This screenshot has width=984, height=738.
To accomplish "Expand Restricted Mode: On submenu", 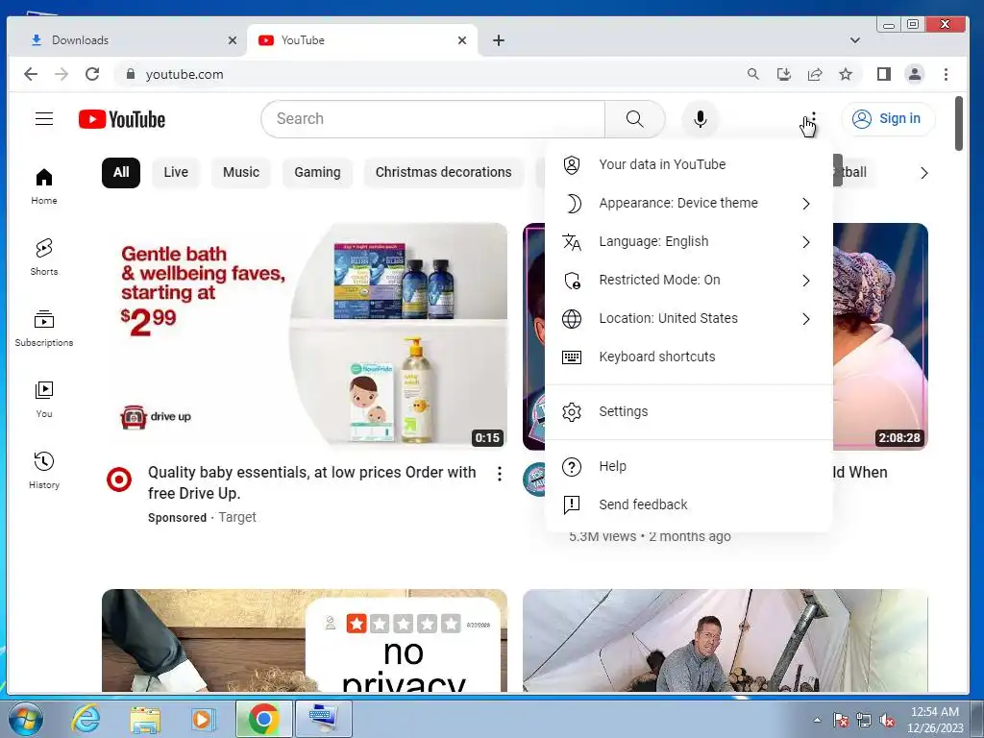I will [688, 280].
